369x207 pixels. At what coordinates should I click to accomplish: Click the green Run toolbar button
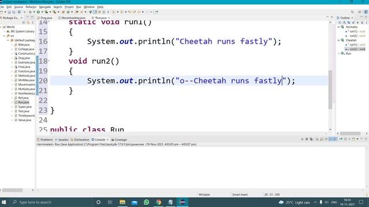coord(38,12)
